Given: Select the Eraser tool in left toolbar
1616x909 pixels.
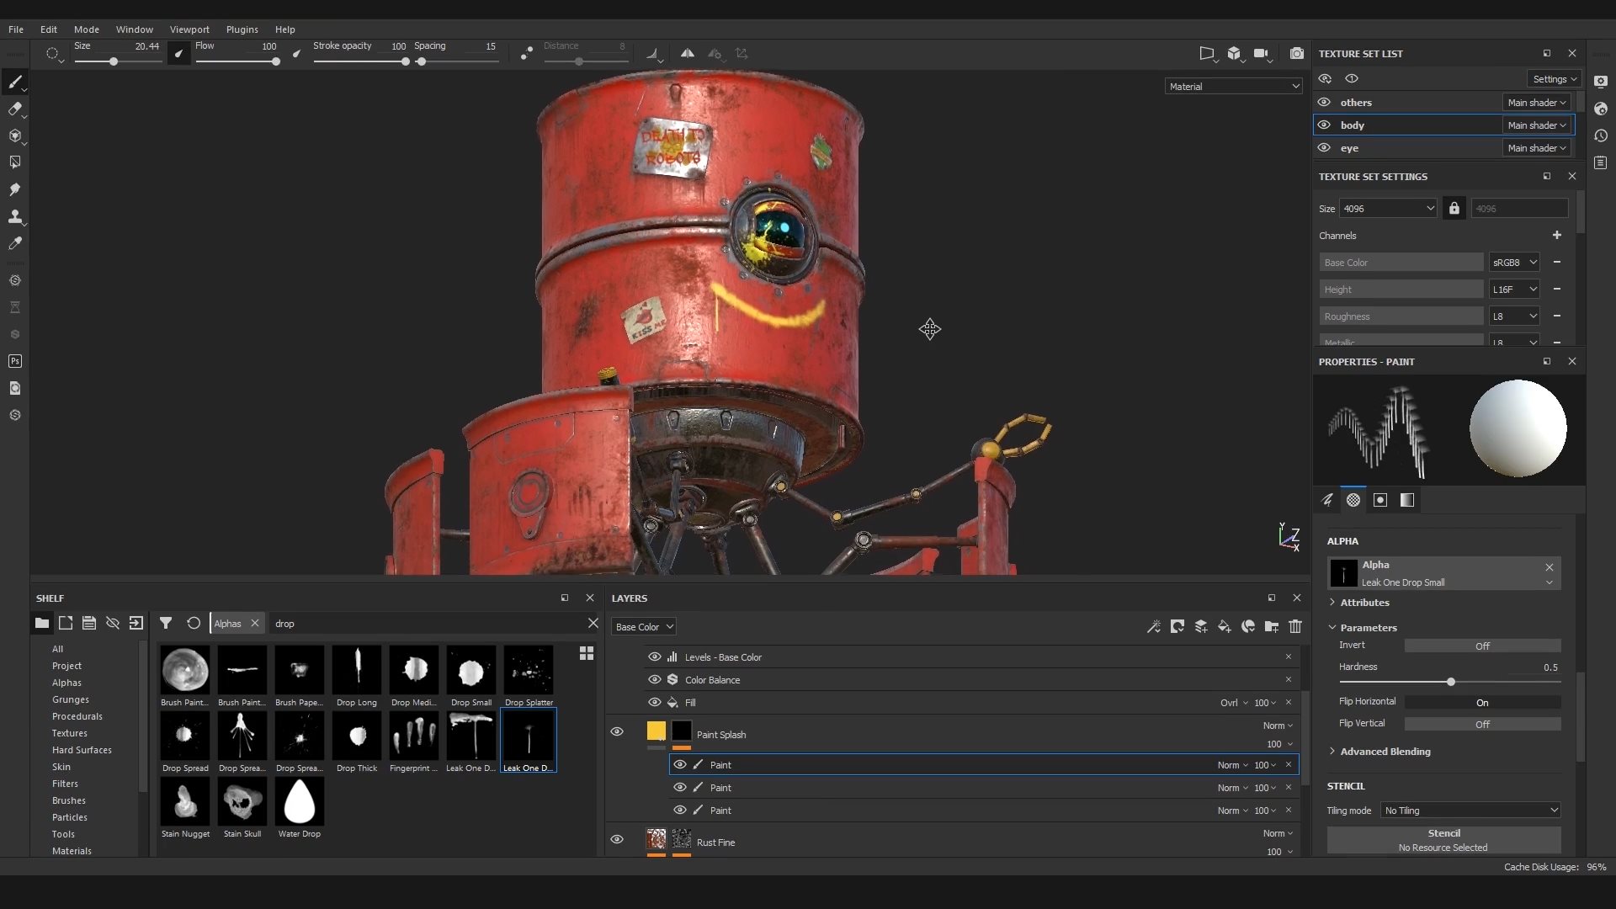Looking at the screenshot, I should [x=14, y=109].
